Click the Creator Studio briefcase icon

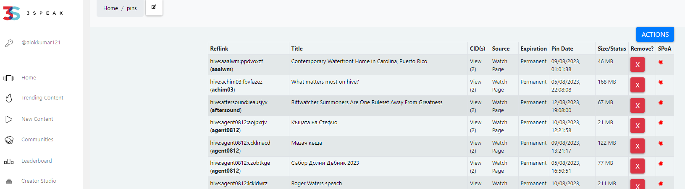tap(9, 181)
